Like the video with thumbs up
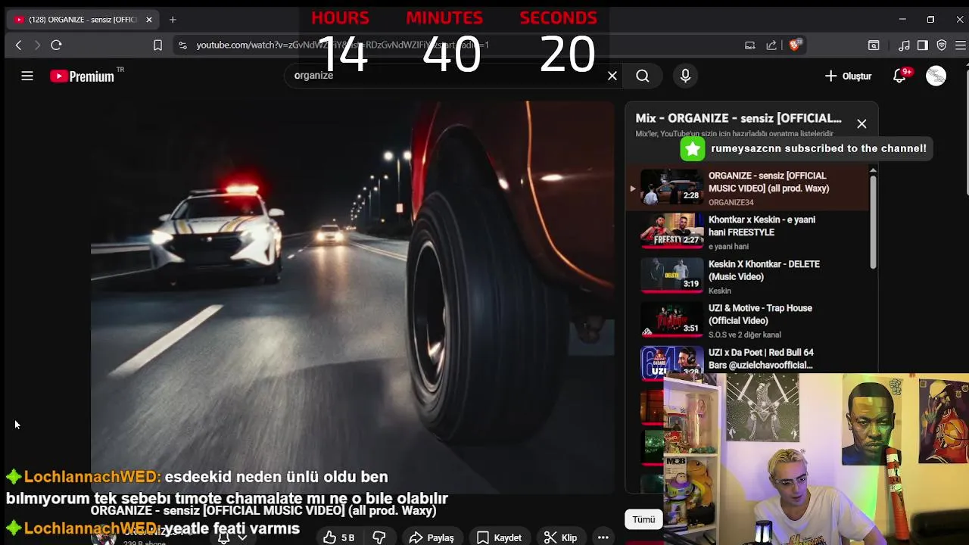The height and width of the screenshot is (545, 969). coord(338,537)
